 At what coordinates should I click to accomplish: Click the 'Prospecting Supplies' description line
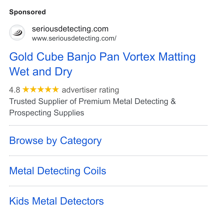(47, 113)
